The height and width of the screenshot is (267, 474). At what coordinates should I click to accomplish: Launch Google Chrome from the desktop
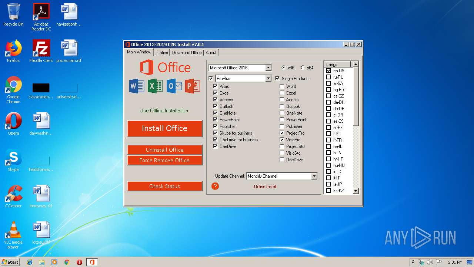coord(13,90)
